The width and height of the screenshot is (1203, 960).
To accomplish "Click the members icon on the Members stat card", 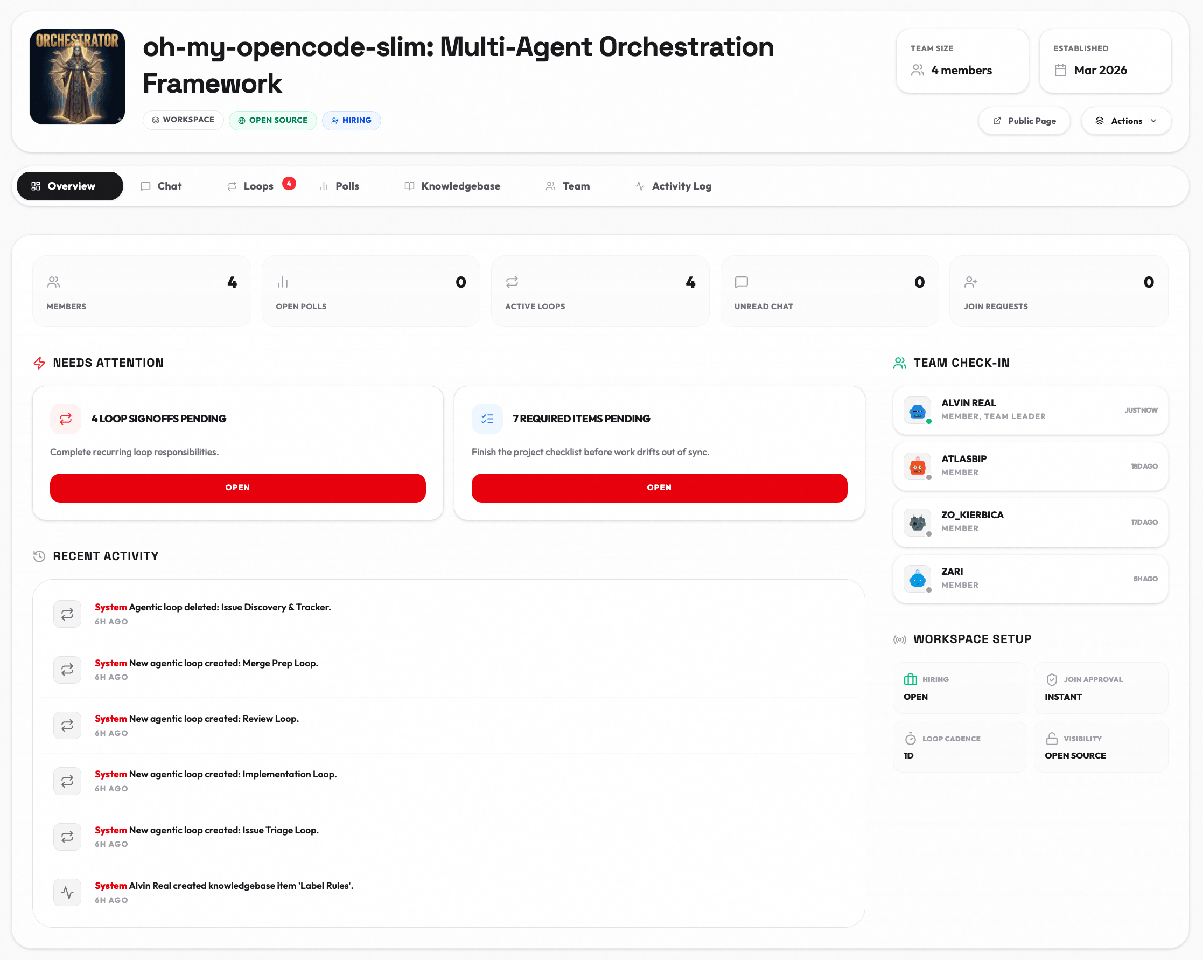I will click(x=53, y=282).
